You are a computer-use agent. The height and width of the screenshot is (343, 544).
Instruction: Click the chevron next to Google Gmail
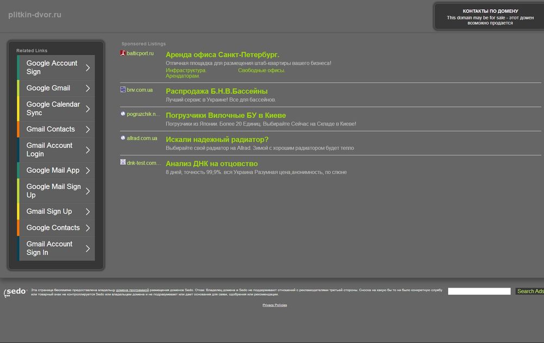click(x=88, y=89)
